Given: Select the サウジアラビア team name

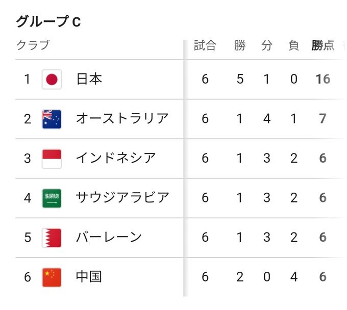Looking at the screenshot, I should (122, 198).
